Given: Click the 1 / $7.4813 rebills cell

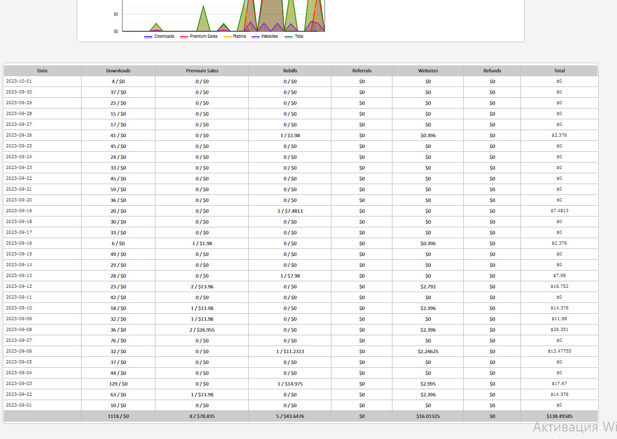Looking at the screenshot, I should pos(290,211).
